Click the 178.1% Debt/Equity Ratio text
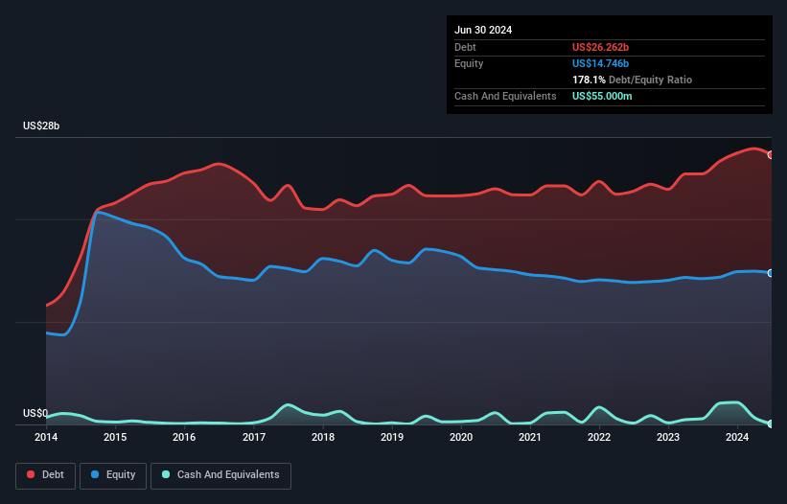The width and height of the screenshot is (787, 504). 632,80
